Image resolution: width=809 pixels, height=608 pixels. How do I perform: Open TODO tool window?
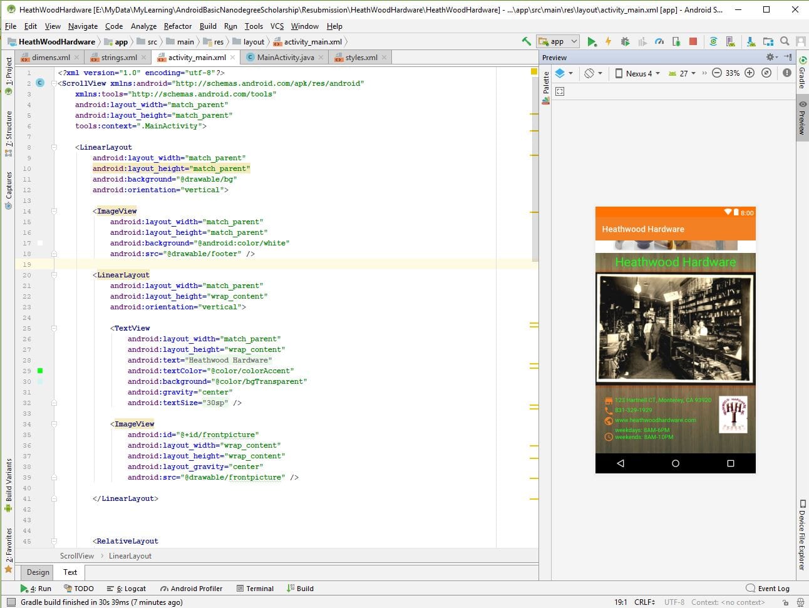pos(79,588)
